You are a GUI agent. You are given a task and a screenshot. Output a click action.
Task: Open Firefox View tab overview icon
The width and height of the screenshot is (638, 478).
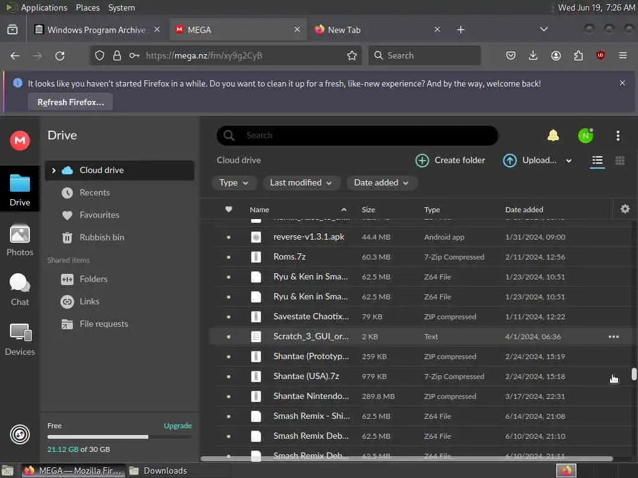pos(12,30)
